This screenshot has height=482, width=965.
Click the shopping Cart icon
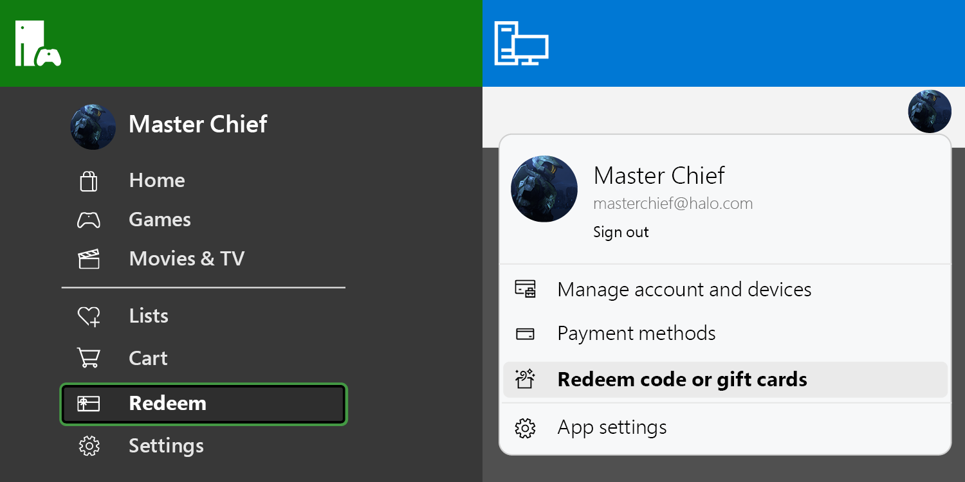[88, 358]
